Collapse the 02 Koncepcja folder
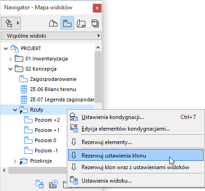This screenshot has height=191, width=205. 10,69
